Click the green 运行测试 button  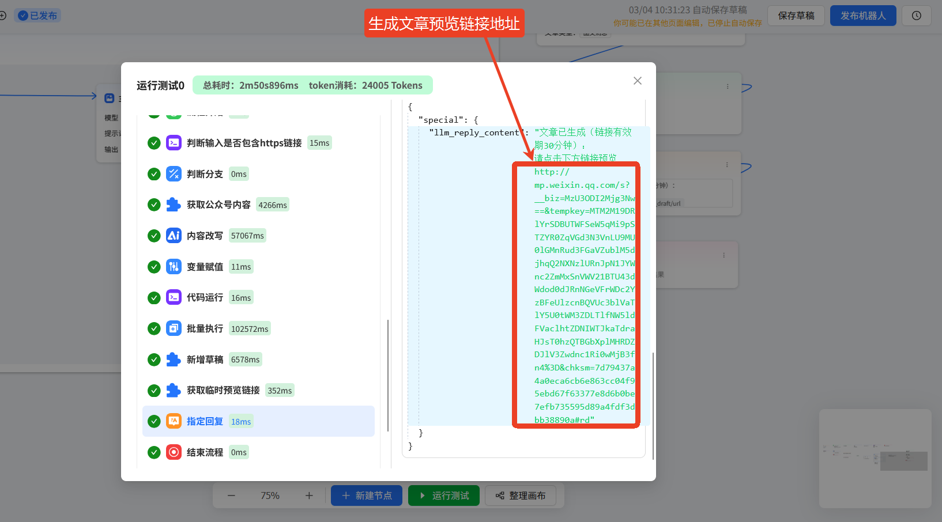(x=444, y=495)
